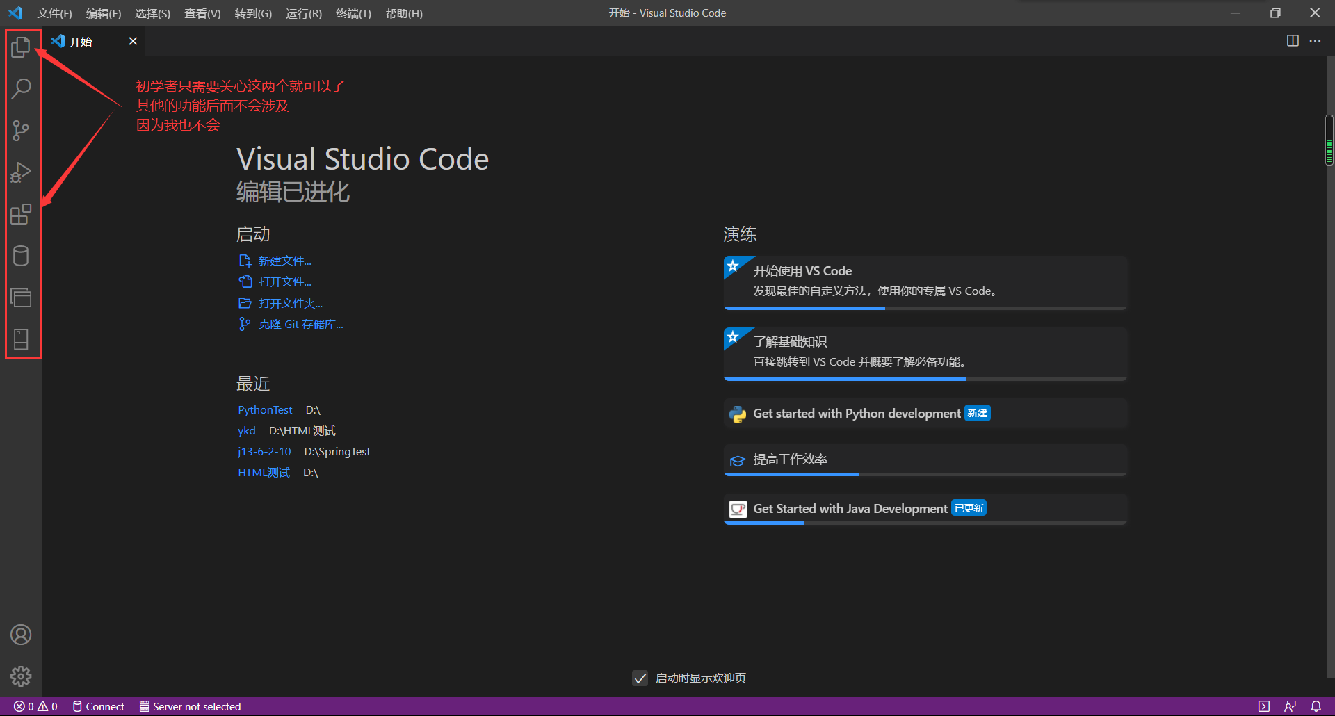
Task: Open the Search panel icon
Action: tap(21, 88)
